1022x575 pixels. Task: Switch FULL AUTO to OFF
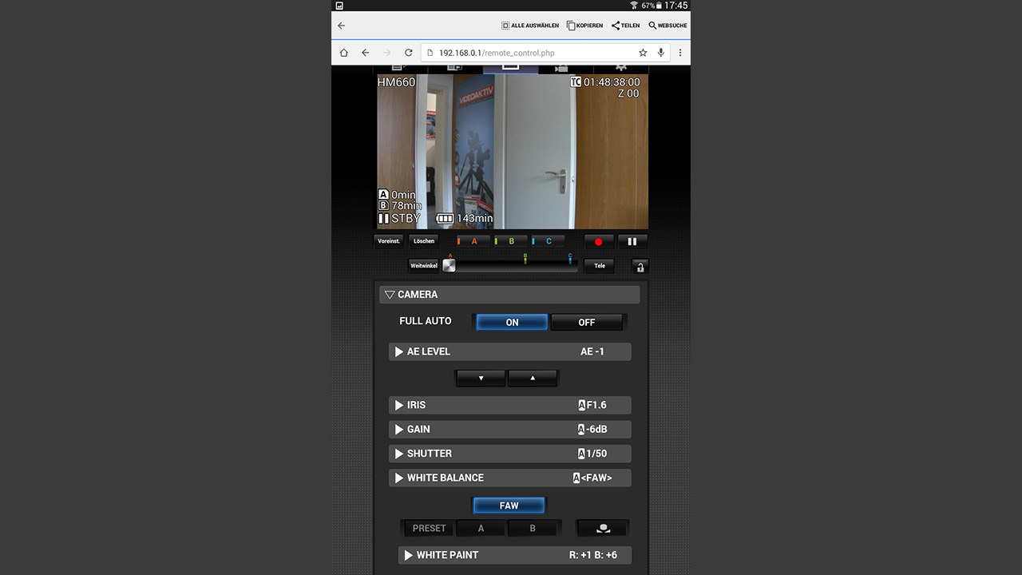587,323
